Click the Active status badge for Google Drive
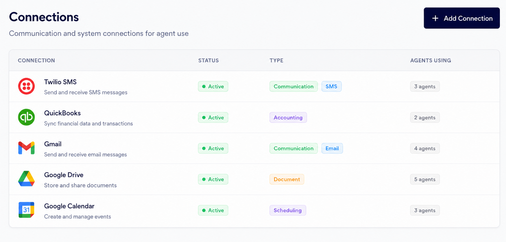 click(x=213, y=179)
